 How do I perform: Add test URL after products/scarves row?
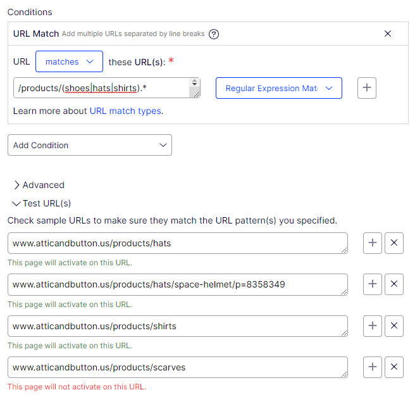373,367
